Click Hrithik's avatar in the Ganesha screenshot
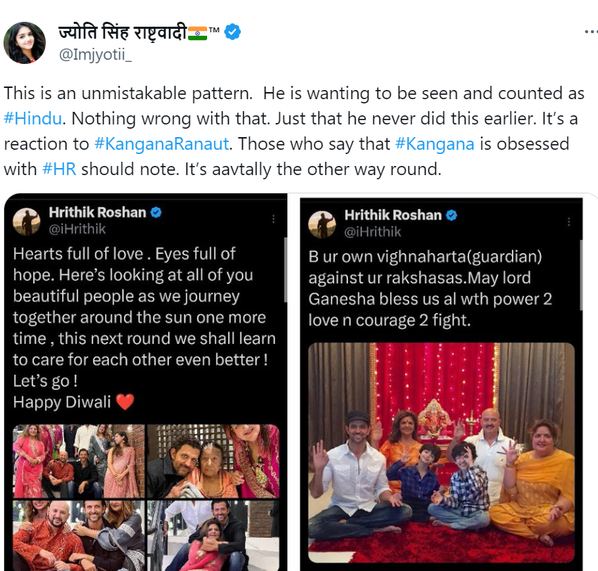This screenshot has height=571, width=598. point(323,223)
